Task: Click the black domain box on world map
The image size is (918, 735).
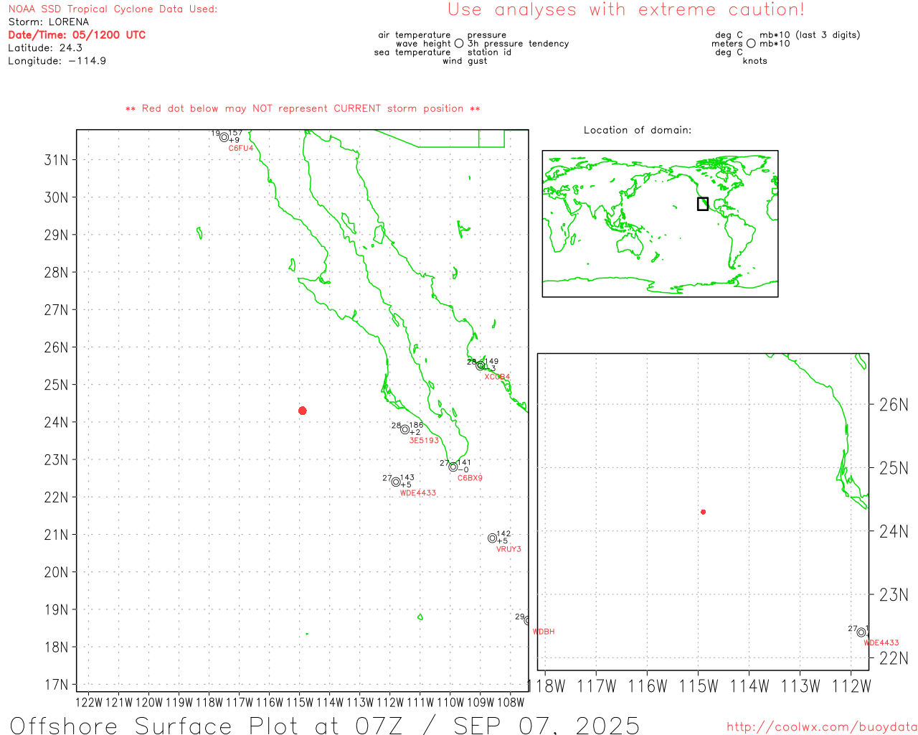Action: tap(703, 204)
